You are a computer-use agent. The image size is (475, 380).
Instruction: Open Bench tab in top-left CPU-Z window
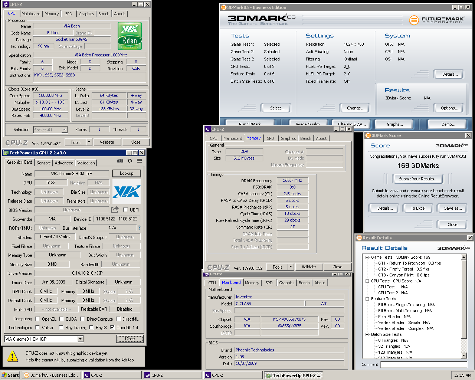point(104,14)
